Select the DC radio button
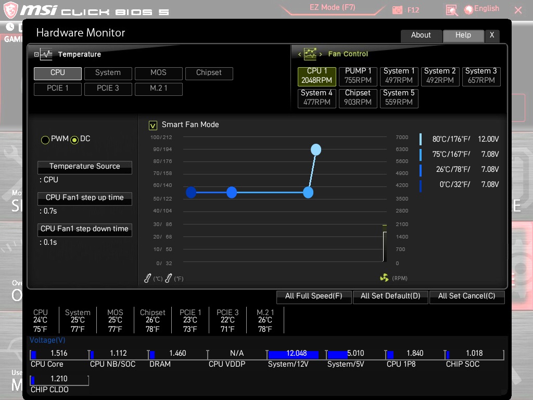 point(74,140)
